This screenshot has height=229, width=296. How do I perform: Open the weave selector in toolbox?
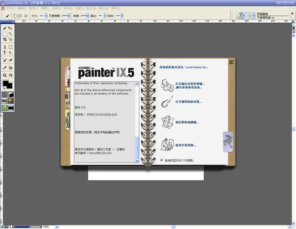(11, 101)
